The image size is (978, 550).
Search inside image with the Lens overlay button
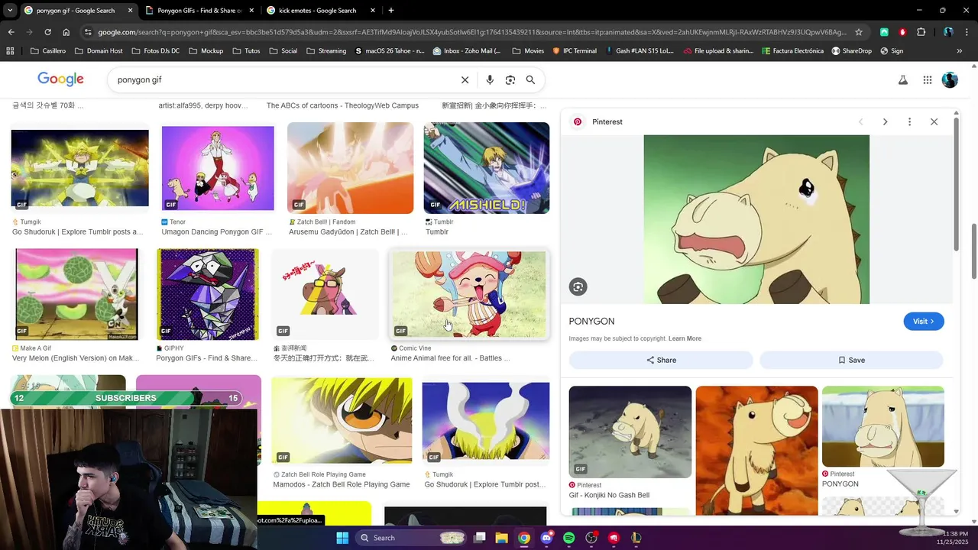(x=578, y=286)
